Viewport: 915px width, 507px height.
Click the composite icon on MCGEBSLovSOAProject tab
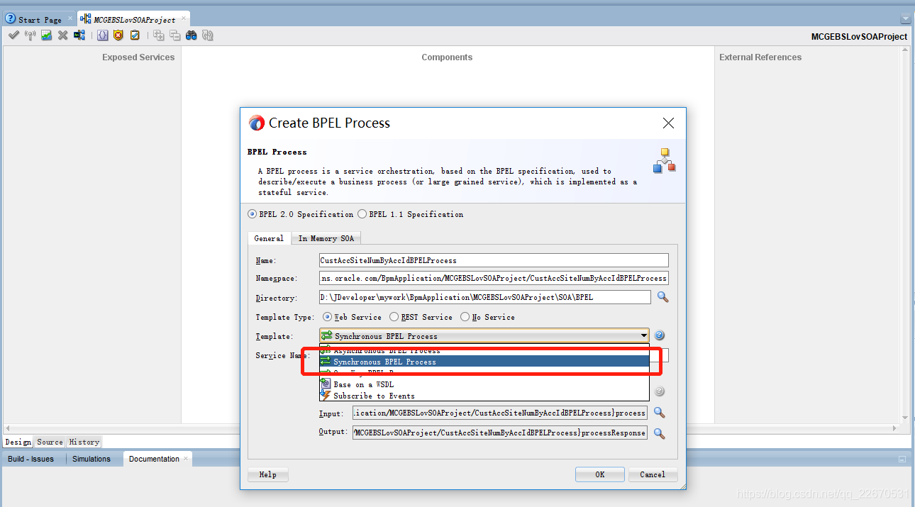pos(86,19)
